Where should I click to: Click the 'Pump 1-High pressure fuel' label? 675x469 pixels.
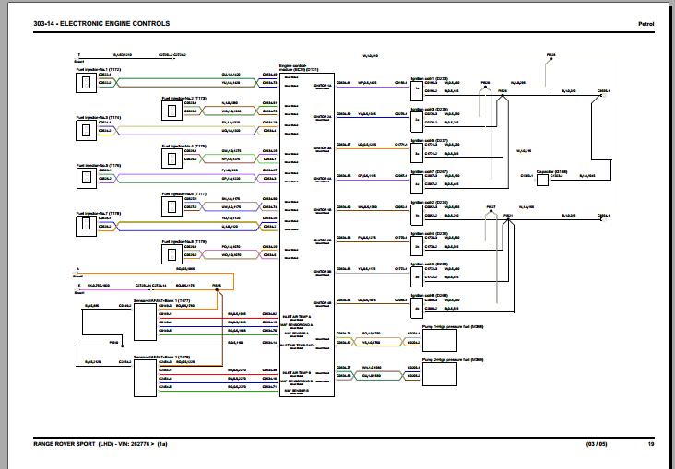click(x=453, y=326)
